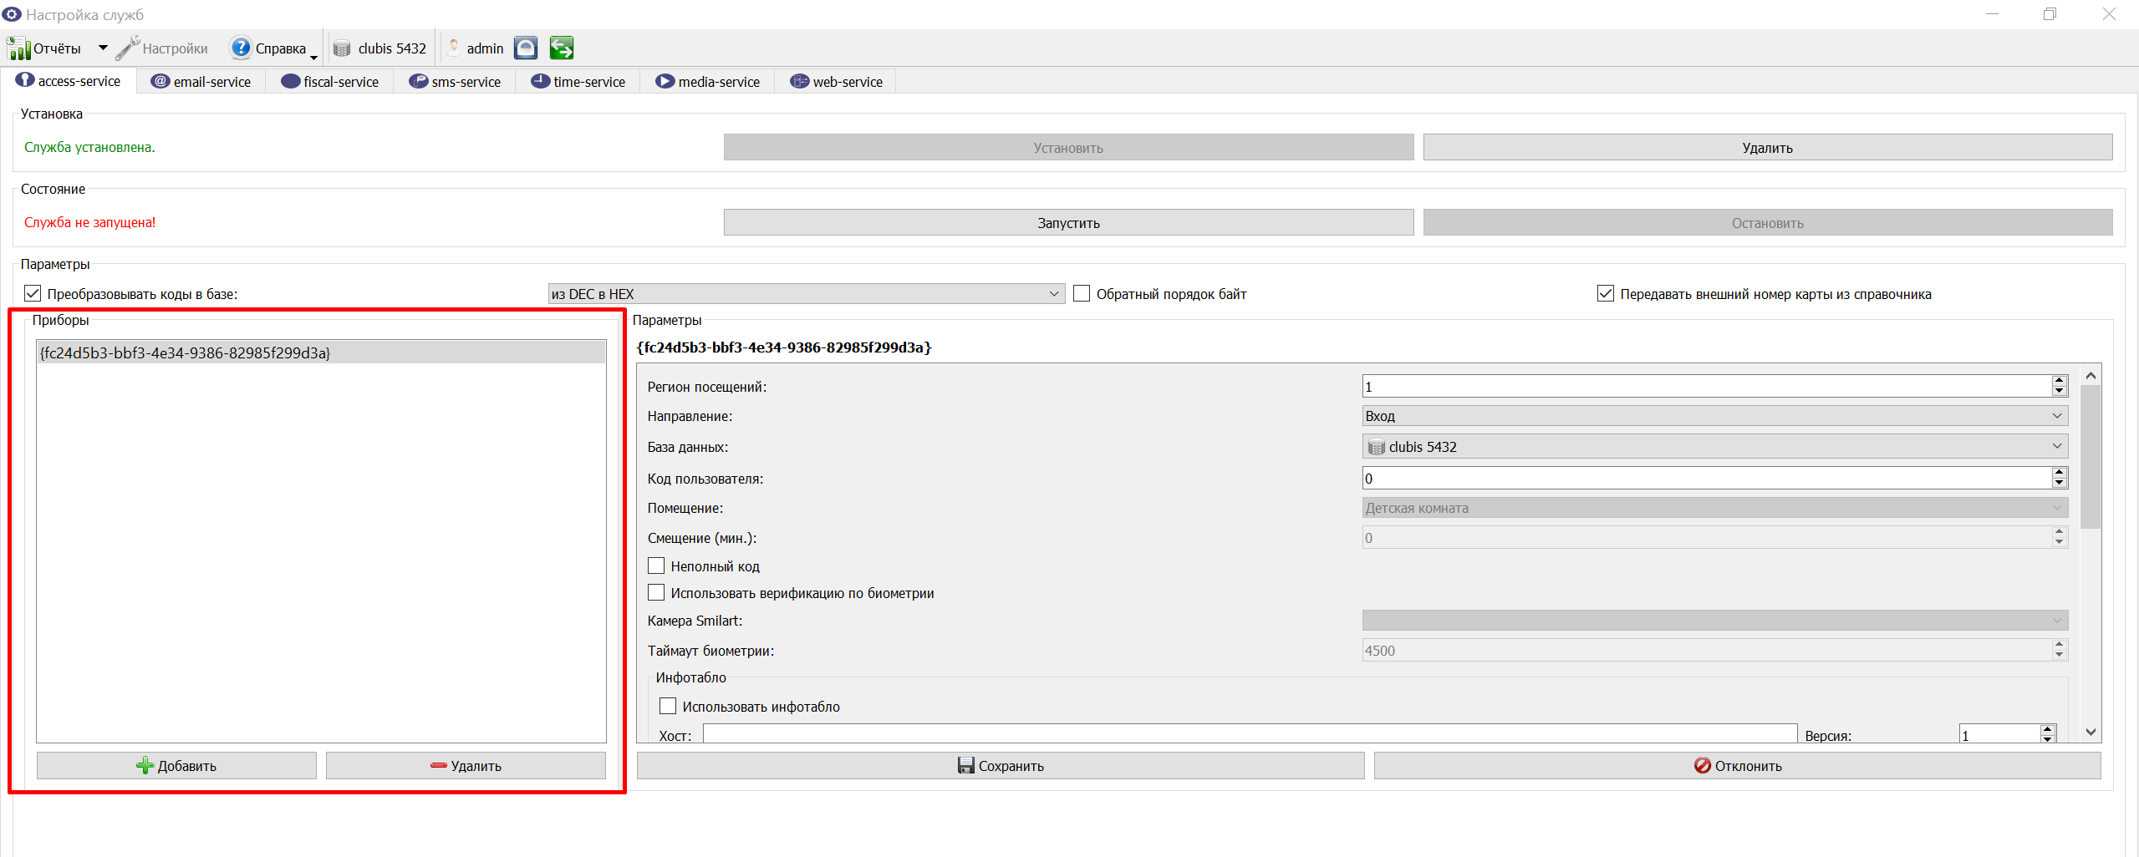Screen dimensions: 2139x857
Task: Click the green switch-user arrows icon
Action: pyautogui.click(x=562, y=48)
